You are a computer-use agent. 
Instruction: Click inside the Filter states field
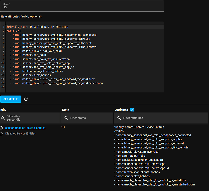[x=81, y=118]
